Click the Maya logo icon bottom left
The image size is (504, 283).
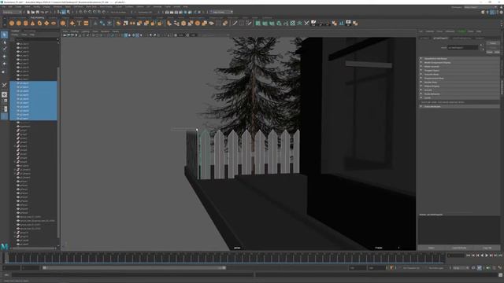pyautogui.click(x=4, y=246)
